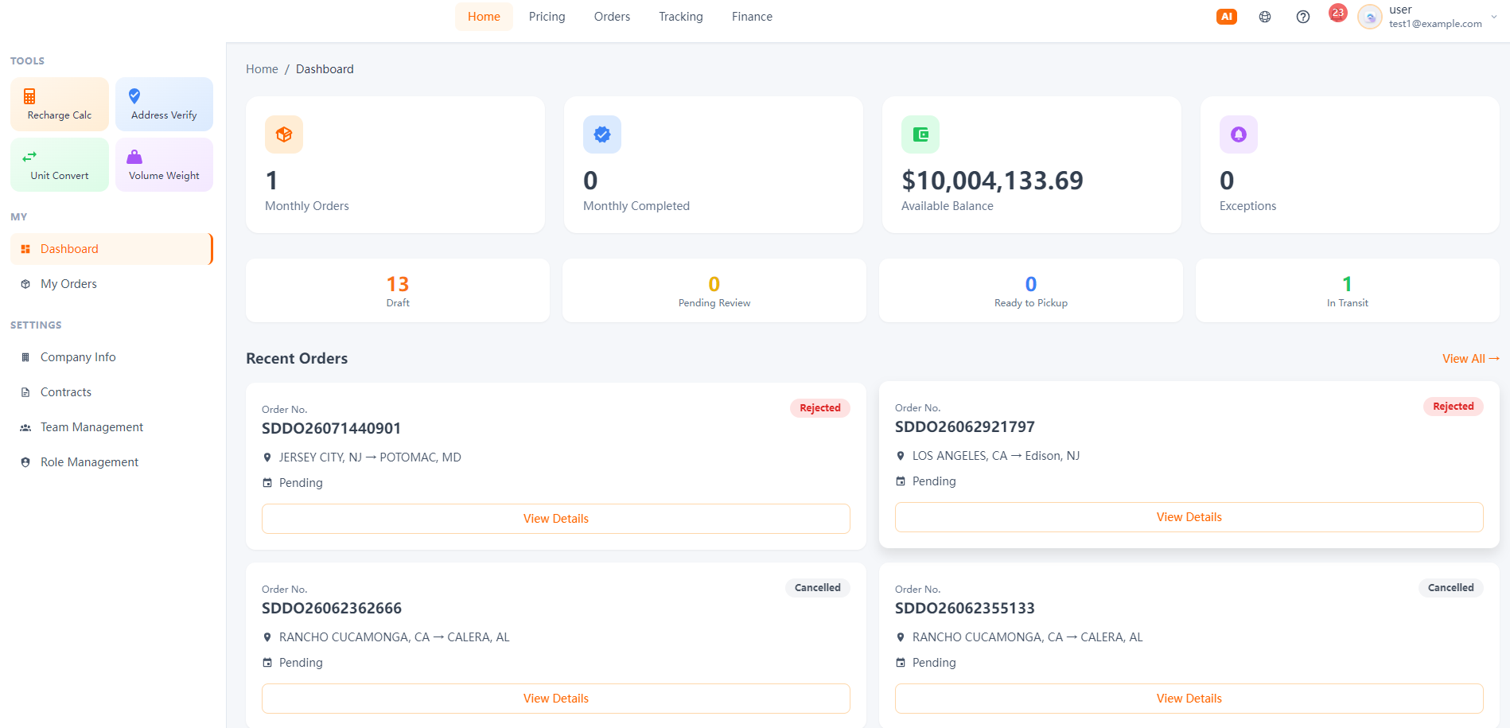This screenshot has width=1510, height=728.
Task: Open the AI assistant badge icon
Action: pyautogui.click(x=1226, y=17)
